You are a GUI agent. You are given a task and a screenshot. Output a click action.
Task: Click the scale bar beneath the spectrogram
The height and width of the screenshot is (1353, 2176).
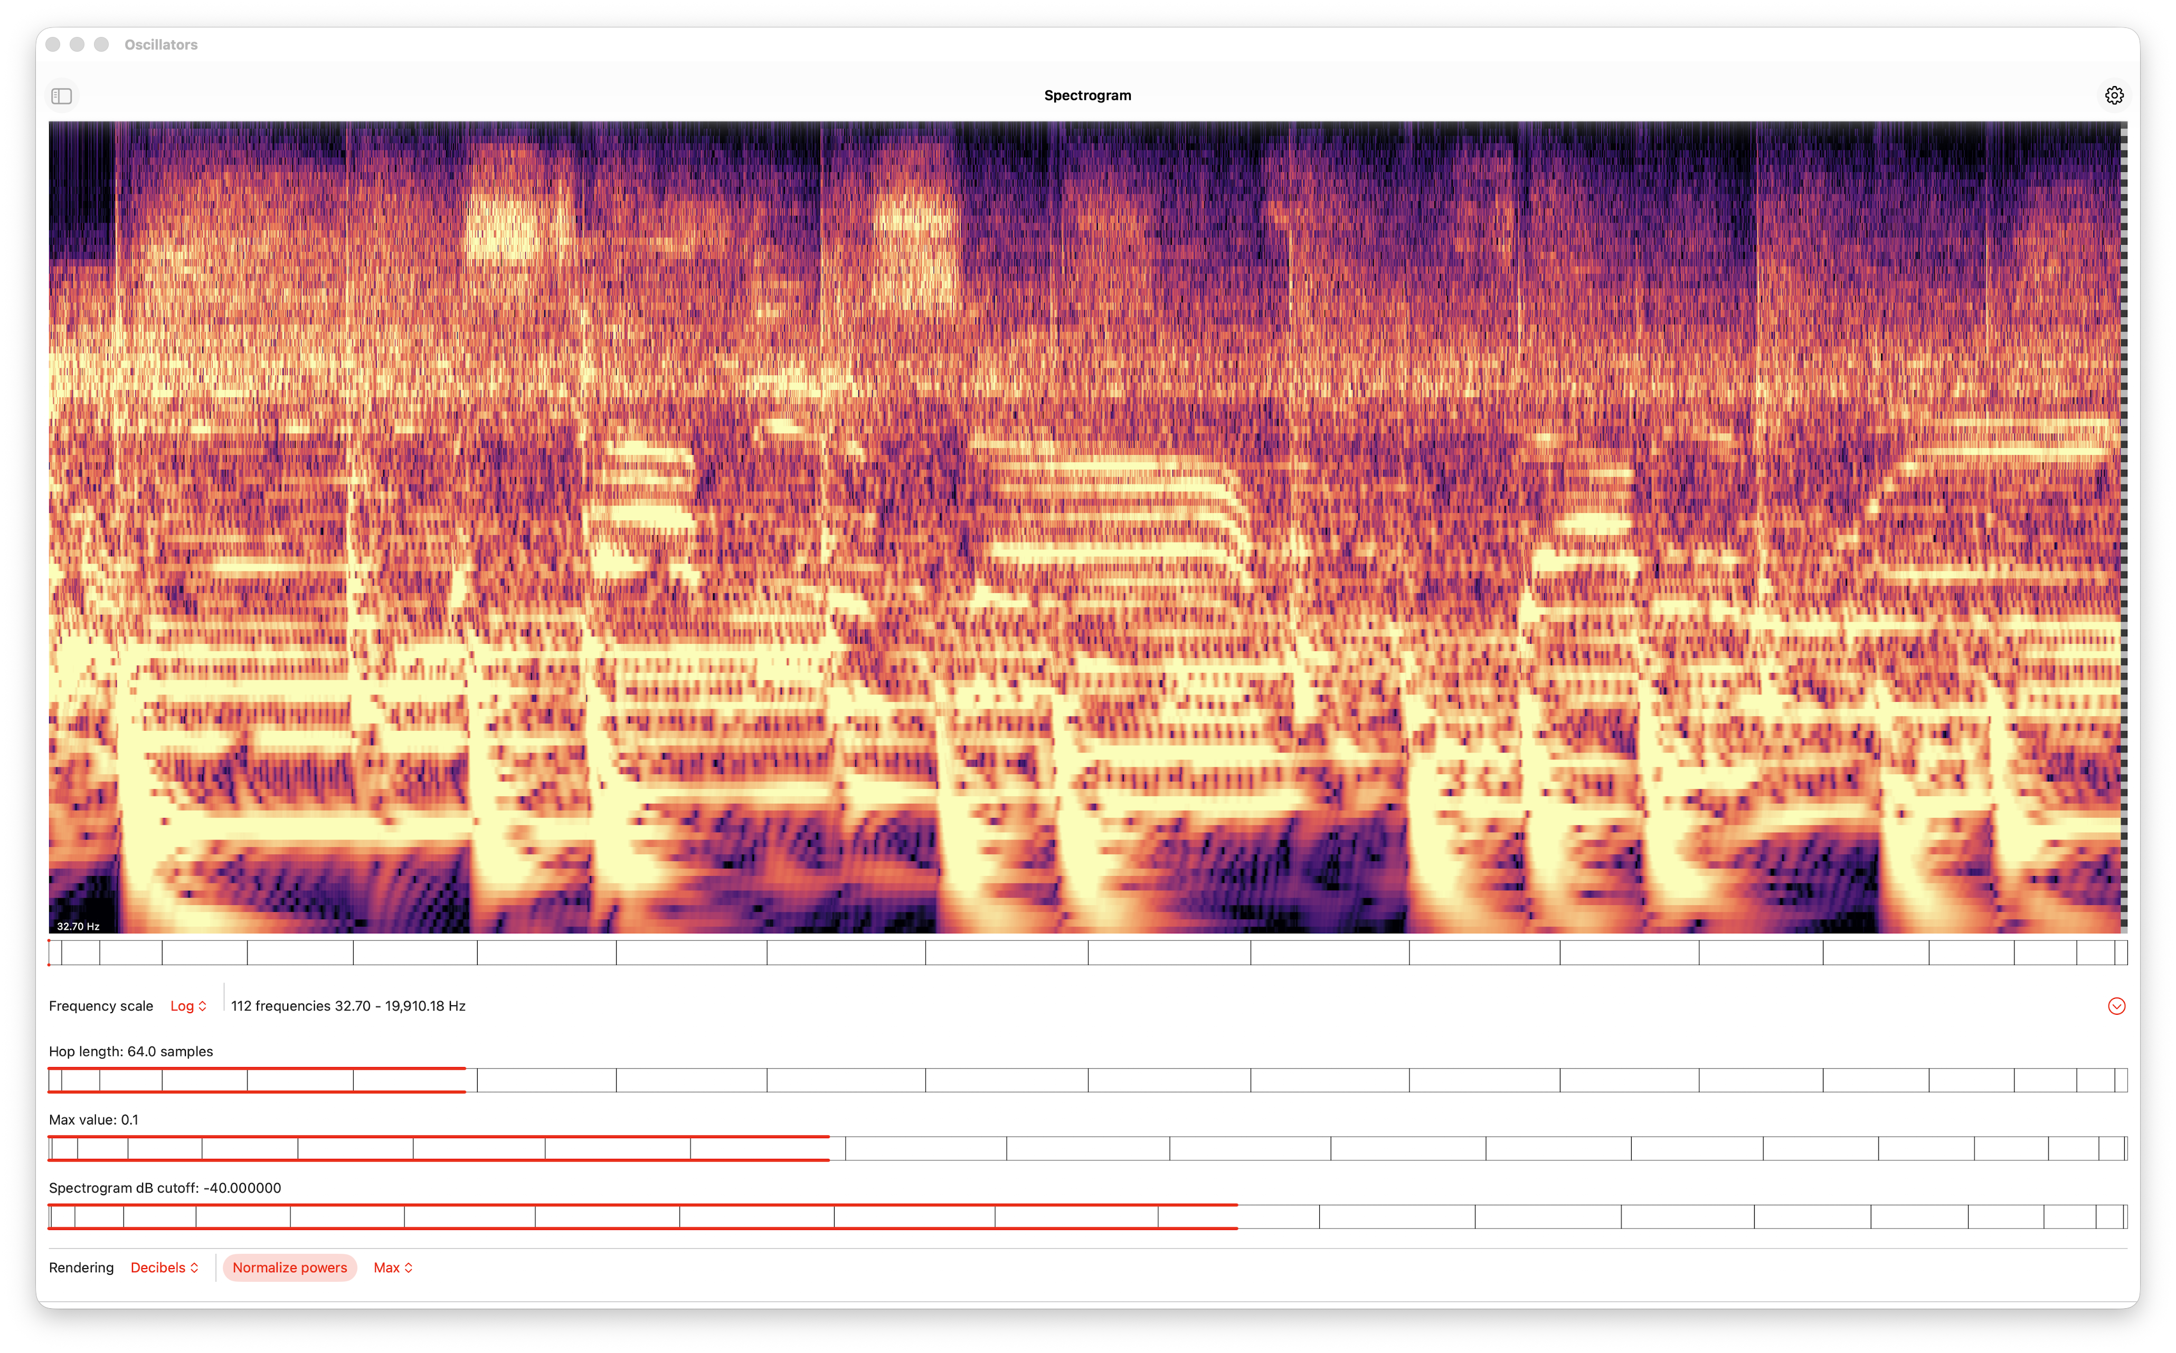[1087, 952]
